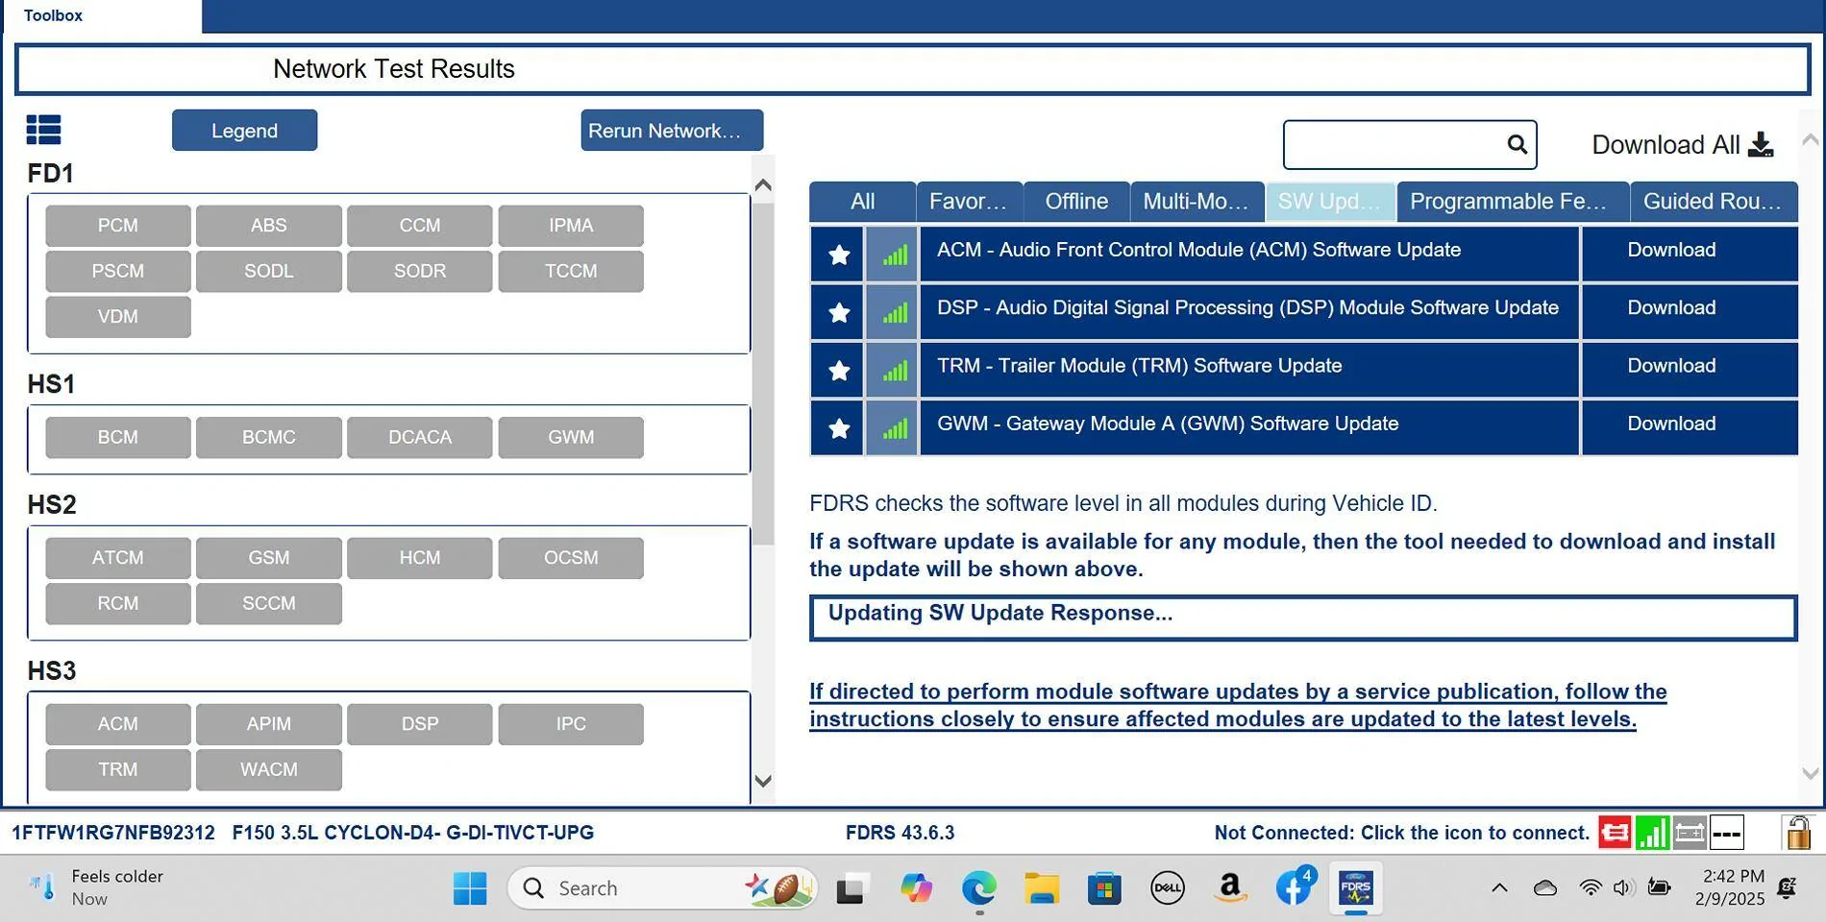Click the search magnifier icon
Viewport: 1826px width, 922px height.
coord(1517,144)
